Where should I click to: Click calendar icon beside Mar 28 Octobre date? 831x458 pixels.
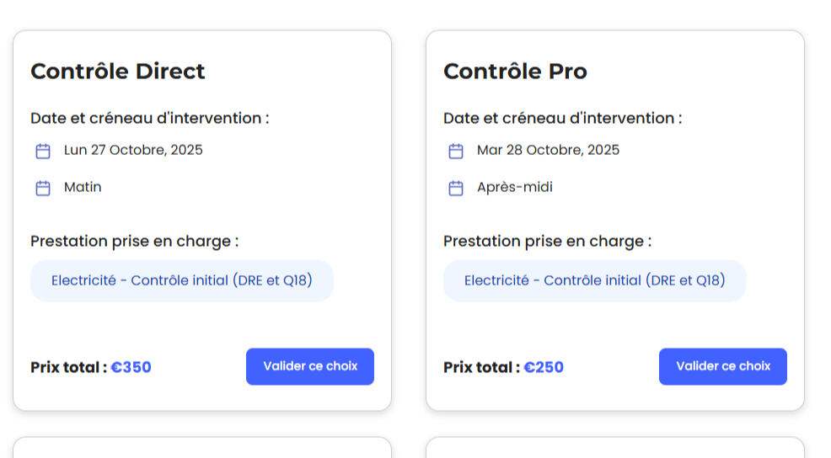456,152
